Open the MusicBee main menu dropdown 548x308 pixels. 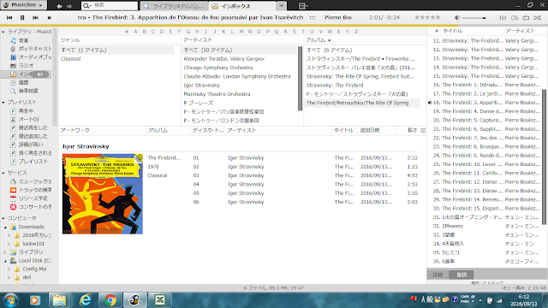tap(23, 5)
